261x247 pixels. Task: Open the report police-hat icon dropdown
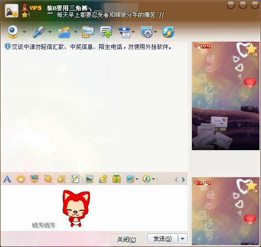coord(133,31)
